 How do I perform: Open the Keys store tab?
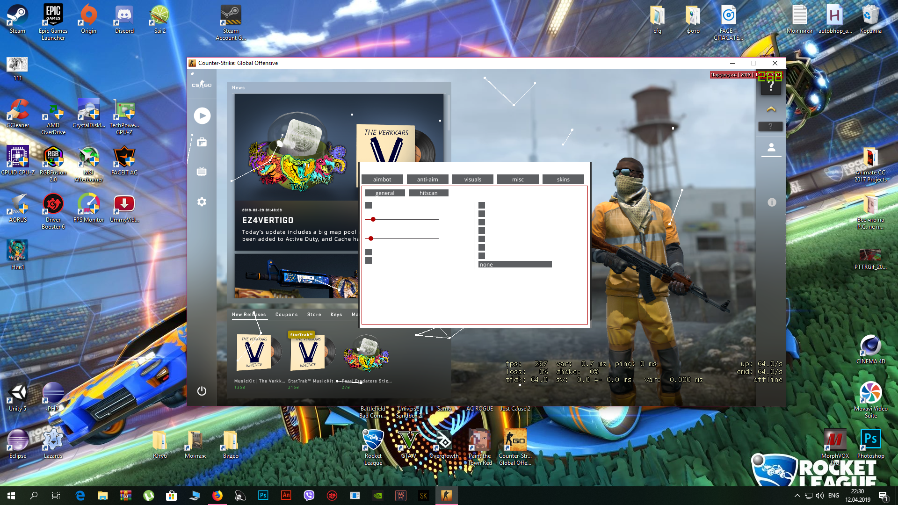pyautogui.click(x=336, y=315)
